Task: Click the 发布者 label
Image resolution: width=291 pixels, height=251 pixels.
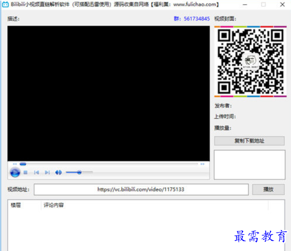Action: point(223,105)
